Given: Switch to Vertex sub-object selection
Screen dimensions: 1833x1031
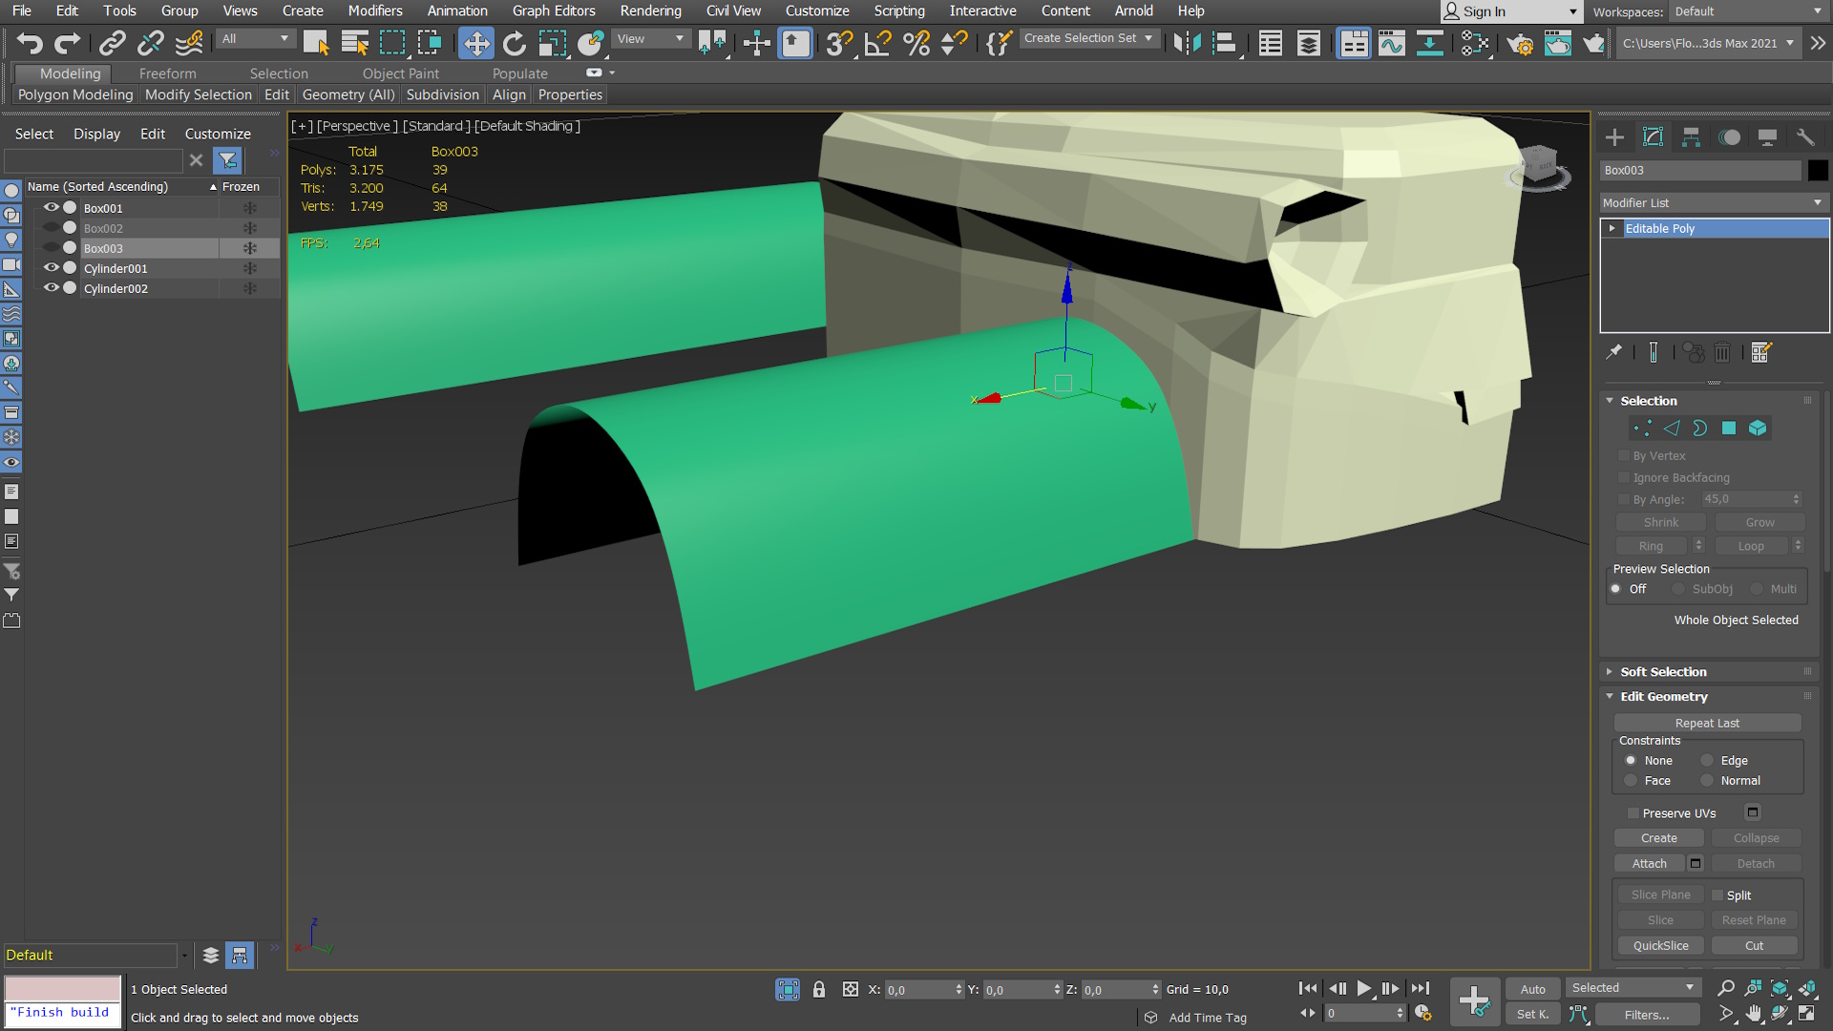Looking at the screenshot, I should pos(1642,429).
